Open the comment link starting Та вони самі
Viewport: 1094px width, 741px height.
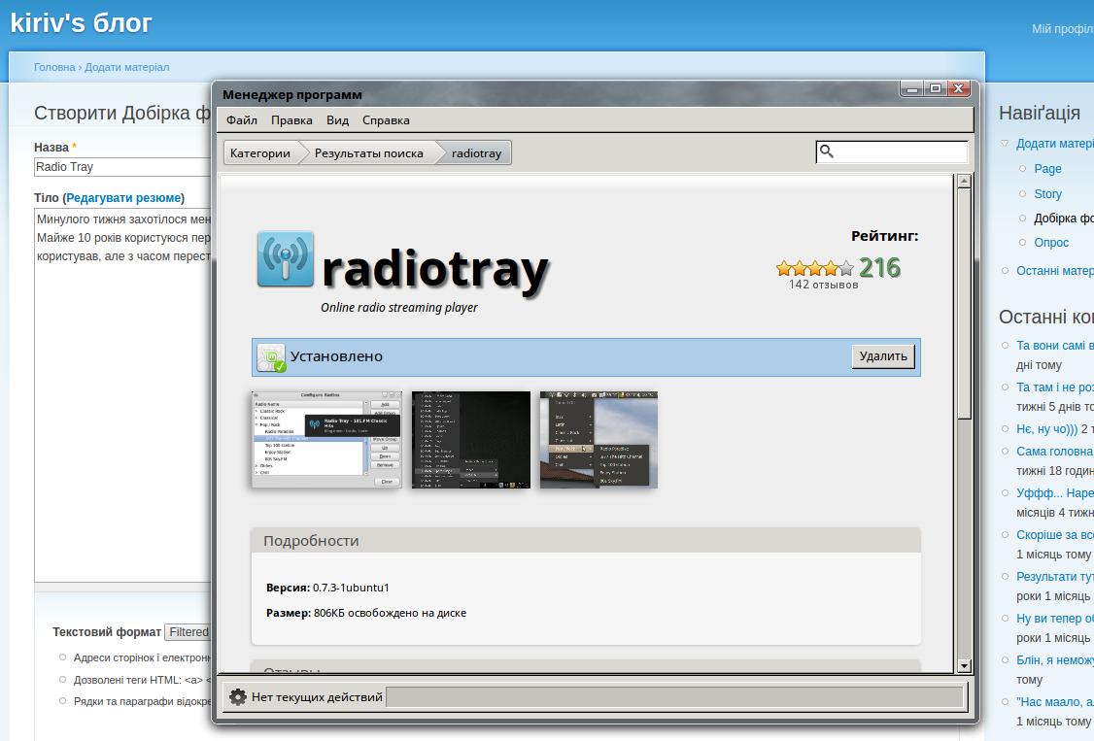click(1055, 345)
